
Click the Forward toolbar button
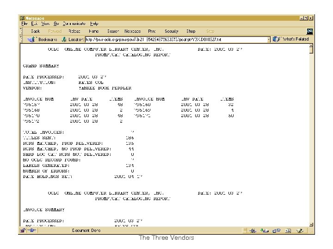55,31
